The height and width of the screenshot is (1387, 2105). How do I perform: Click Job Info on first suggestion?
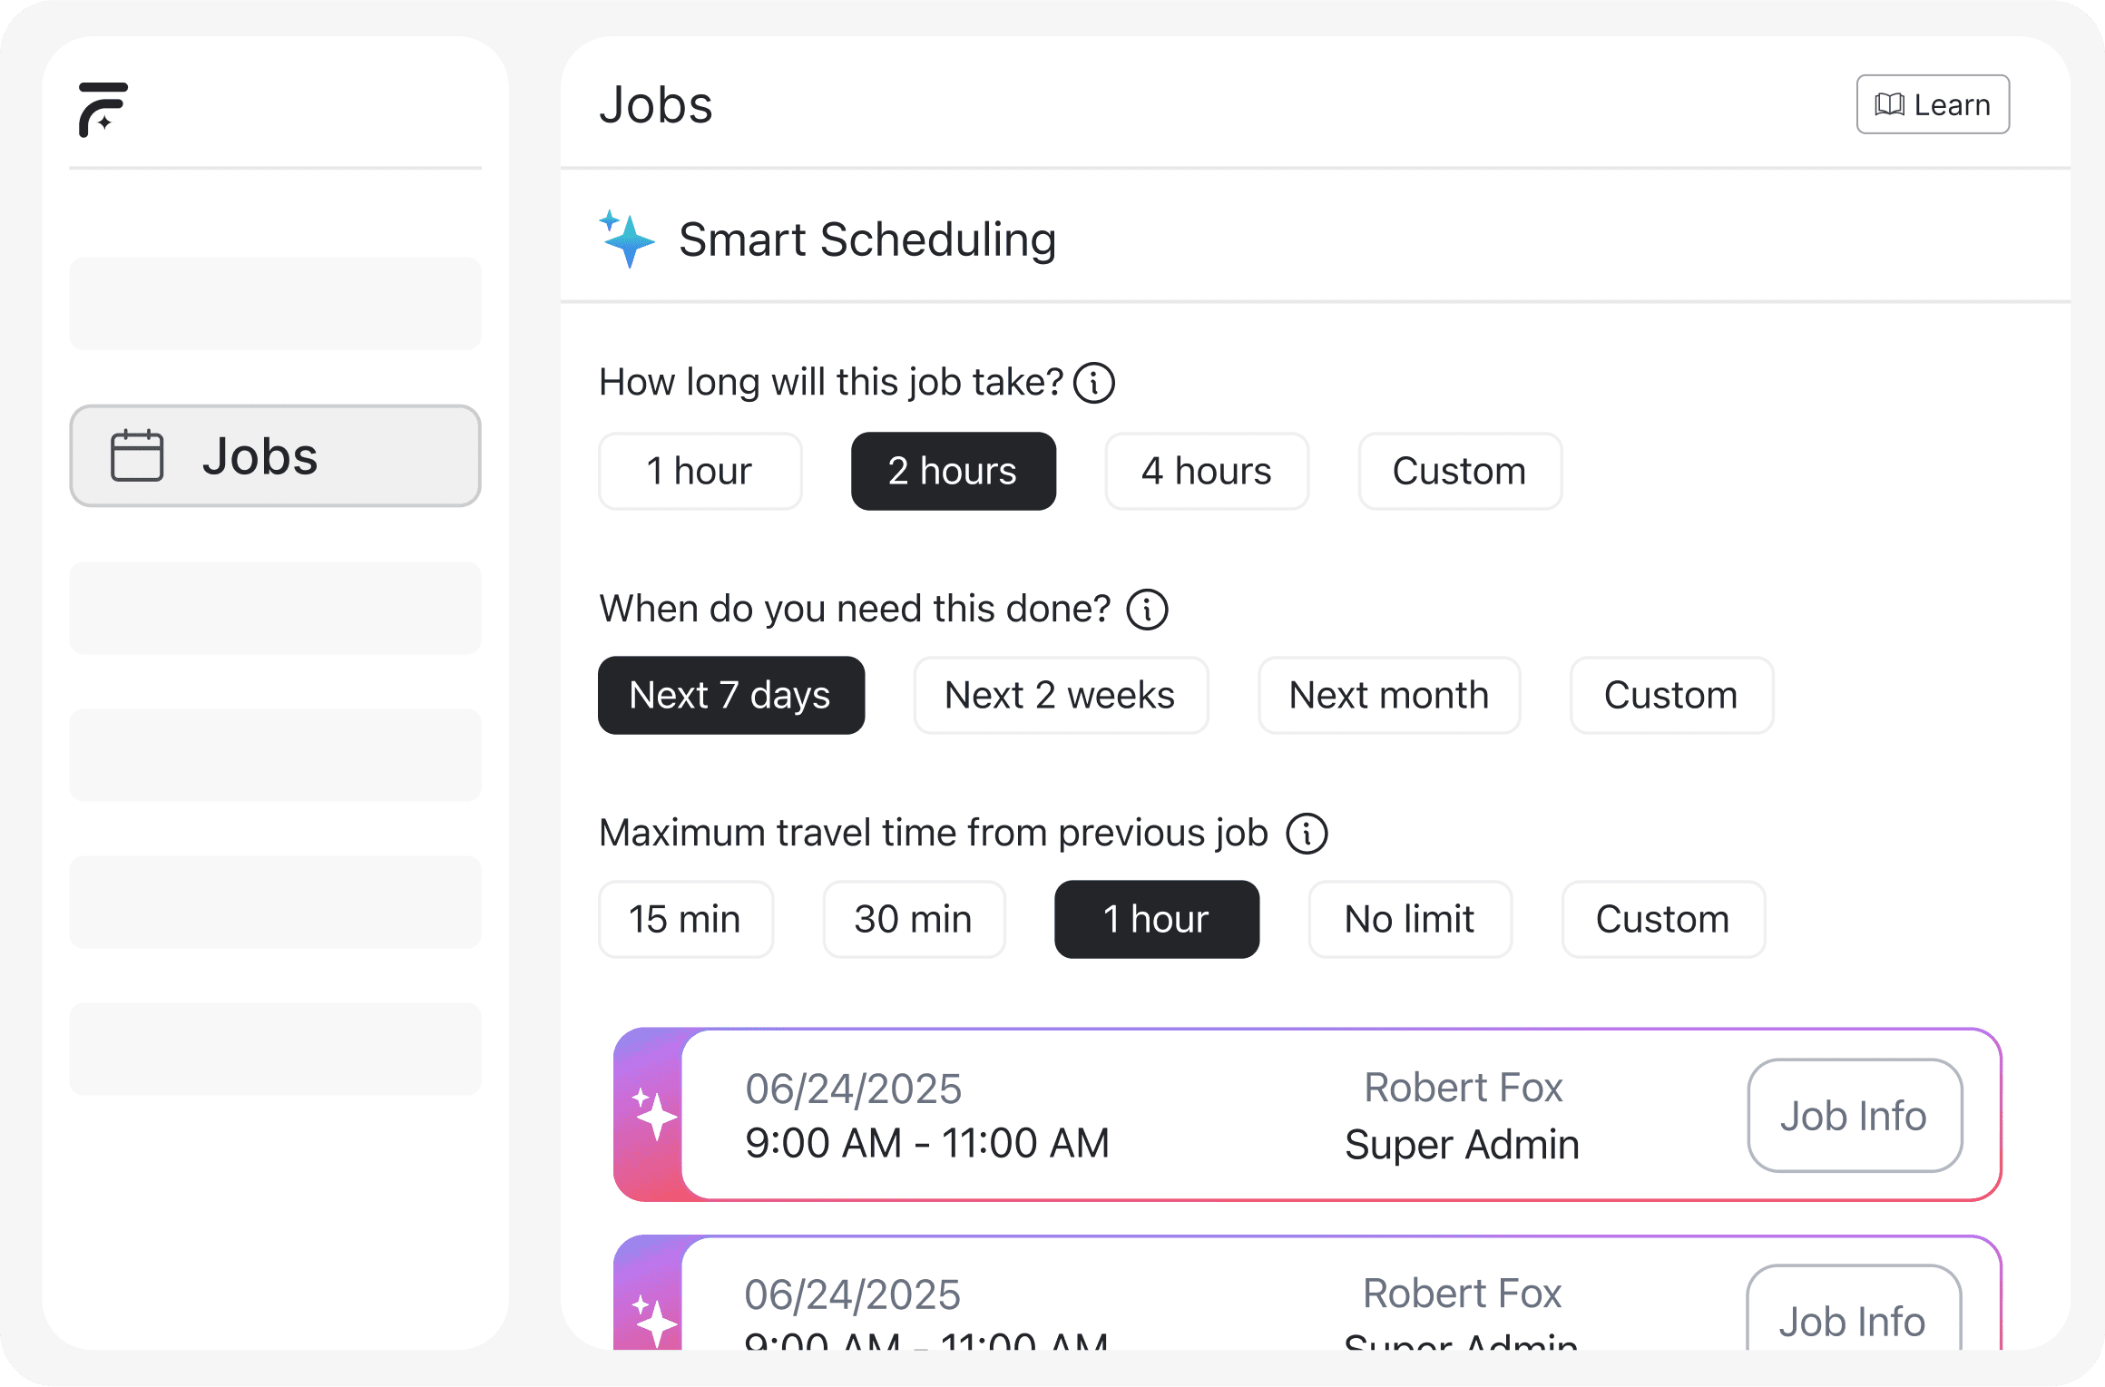click(1854, 1116)
